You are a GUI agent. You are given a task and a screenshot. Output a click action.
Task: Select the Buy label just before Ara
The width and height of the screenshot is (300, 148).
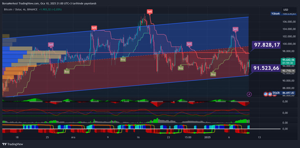coord(67,72)
